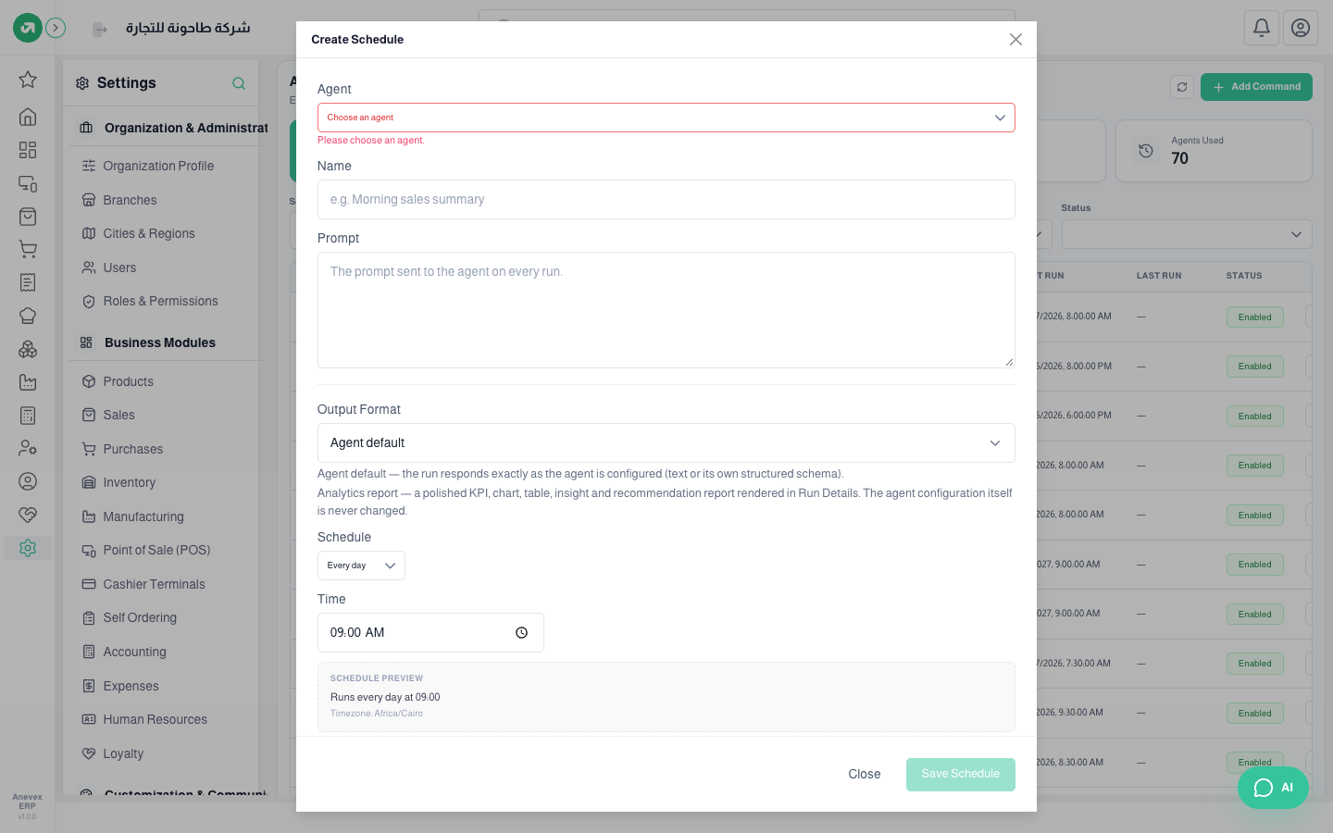
Task: Open the calculator icon in left rail
Action: (x=28, y=416)
